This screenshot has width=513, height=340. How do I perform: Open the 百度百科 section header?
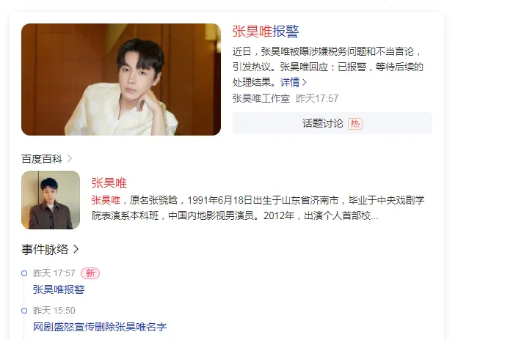[x=42, y=159]
